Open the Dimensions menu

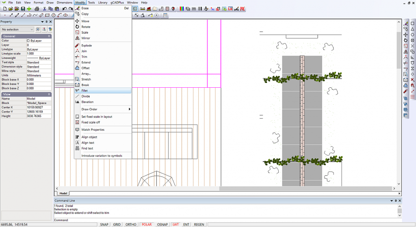point(65,3)
